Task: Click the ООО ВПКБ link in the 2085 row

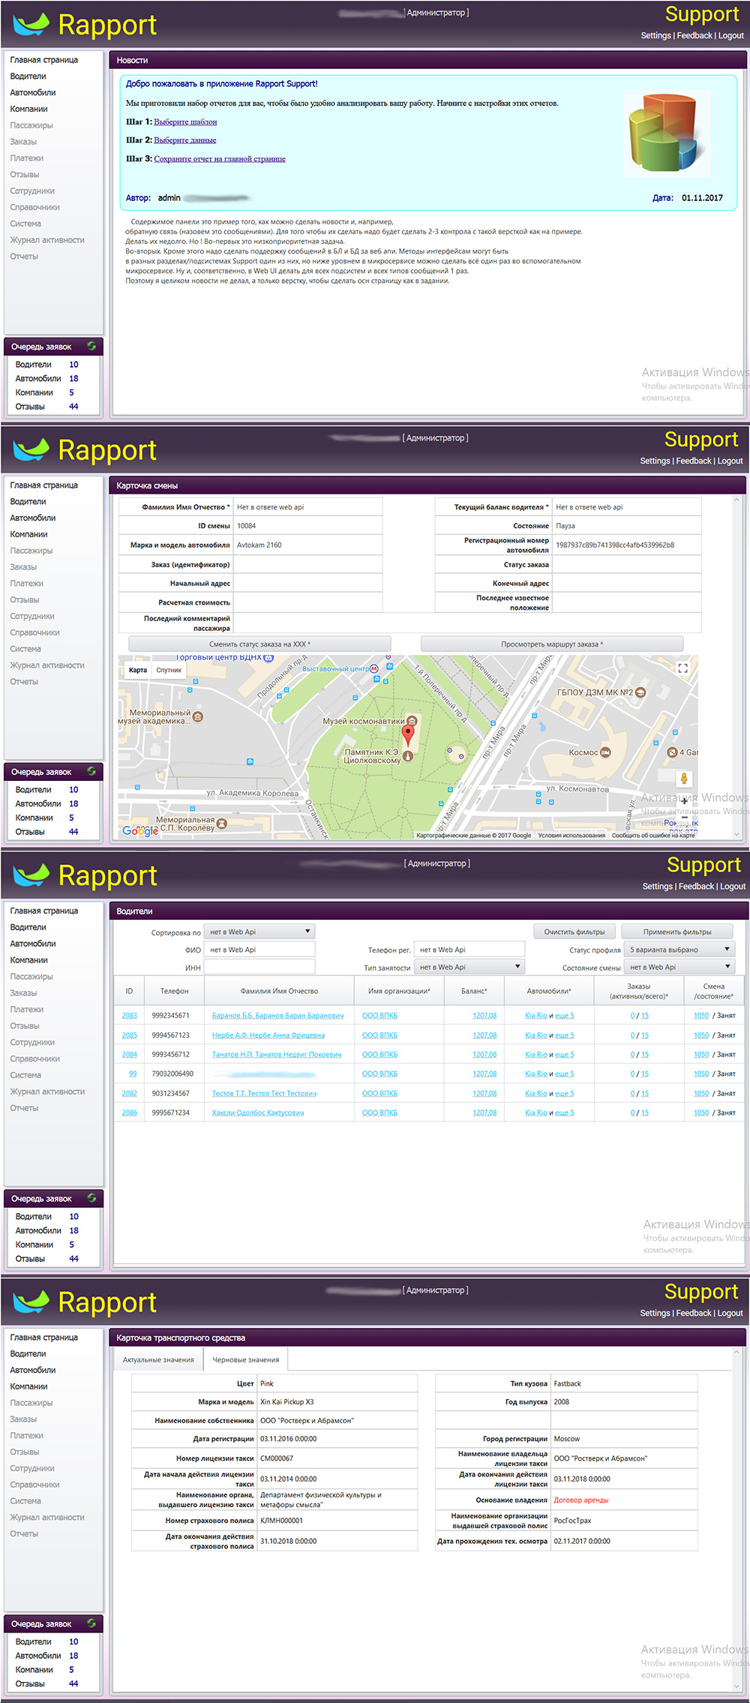Action: click(379, 1035)
